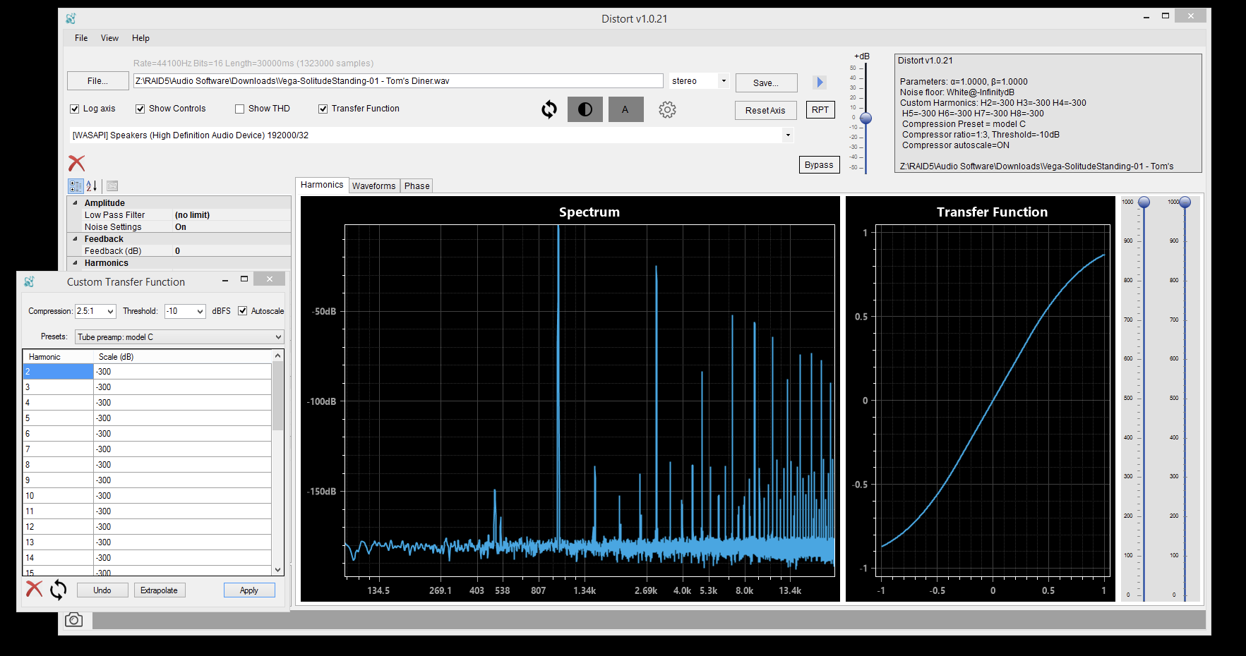
Task: Click the refresh icon in the Custom Transfer Function window
Action: [x=59, y=590]
